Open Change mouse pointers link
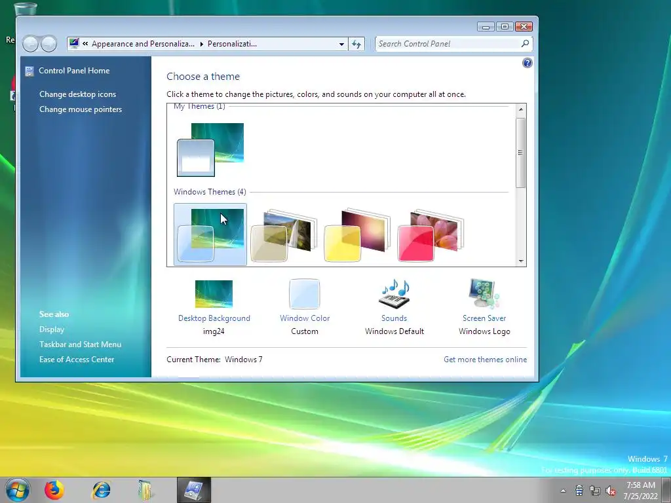The width and height of the screenshot is (671, 503). [x=81, y=109]
